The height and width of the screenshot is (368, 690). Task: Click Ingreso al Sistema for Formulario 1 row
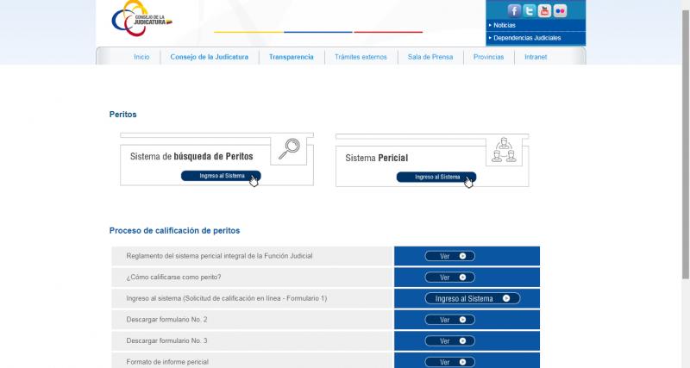pos(472,298)
